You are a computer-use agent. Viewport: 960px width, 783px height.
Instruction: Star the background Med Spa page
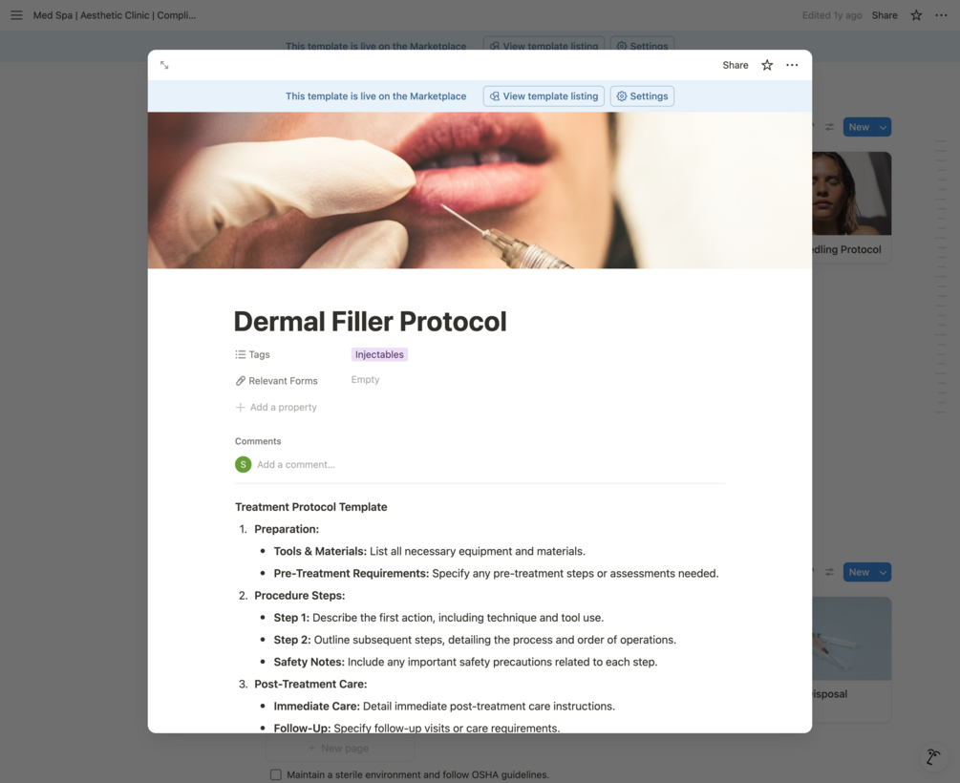(916, 15)
